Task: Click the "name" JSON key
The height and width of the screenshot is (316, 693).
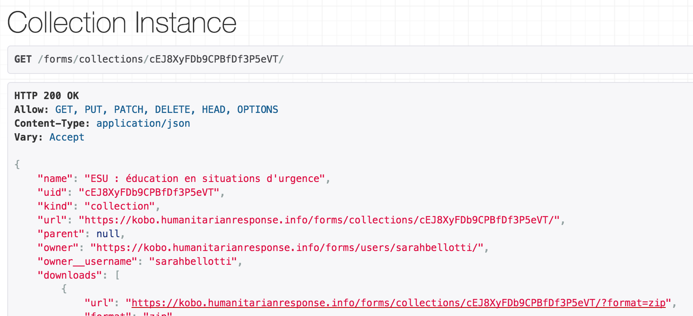Action: [x=55, y=178]
